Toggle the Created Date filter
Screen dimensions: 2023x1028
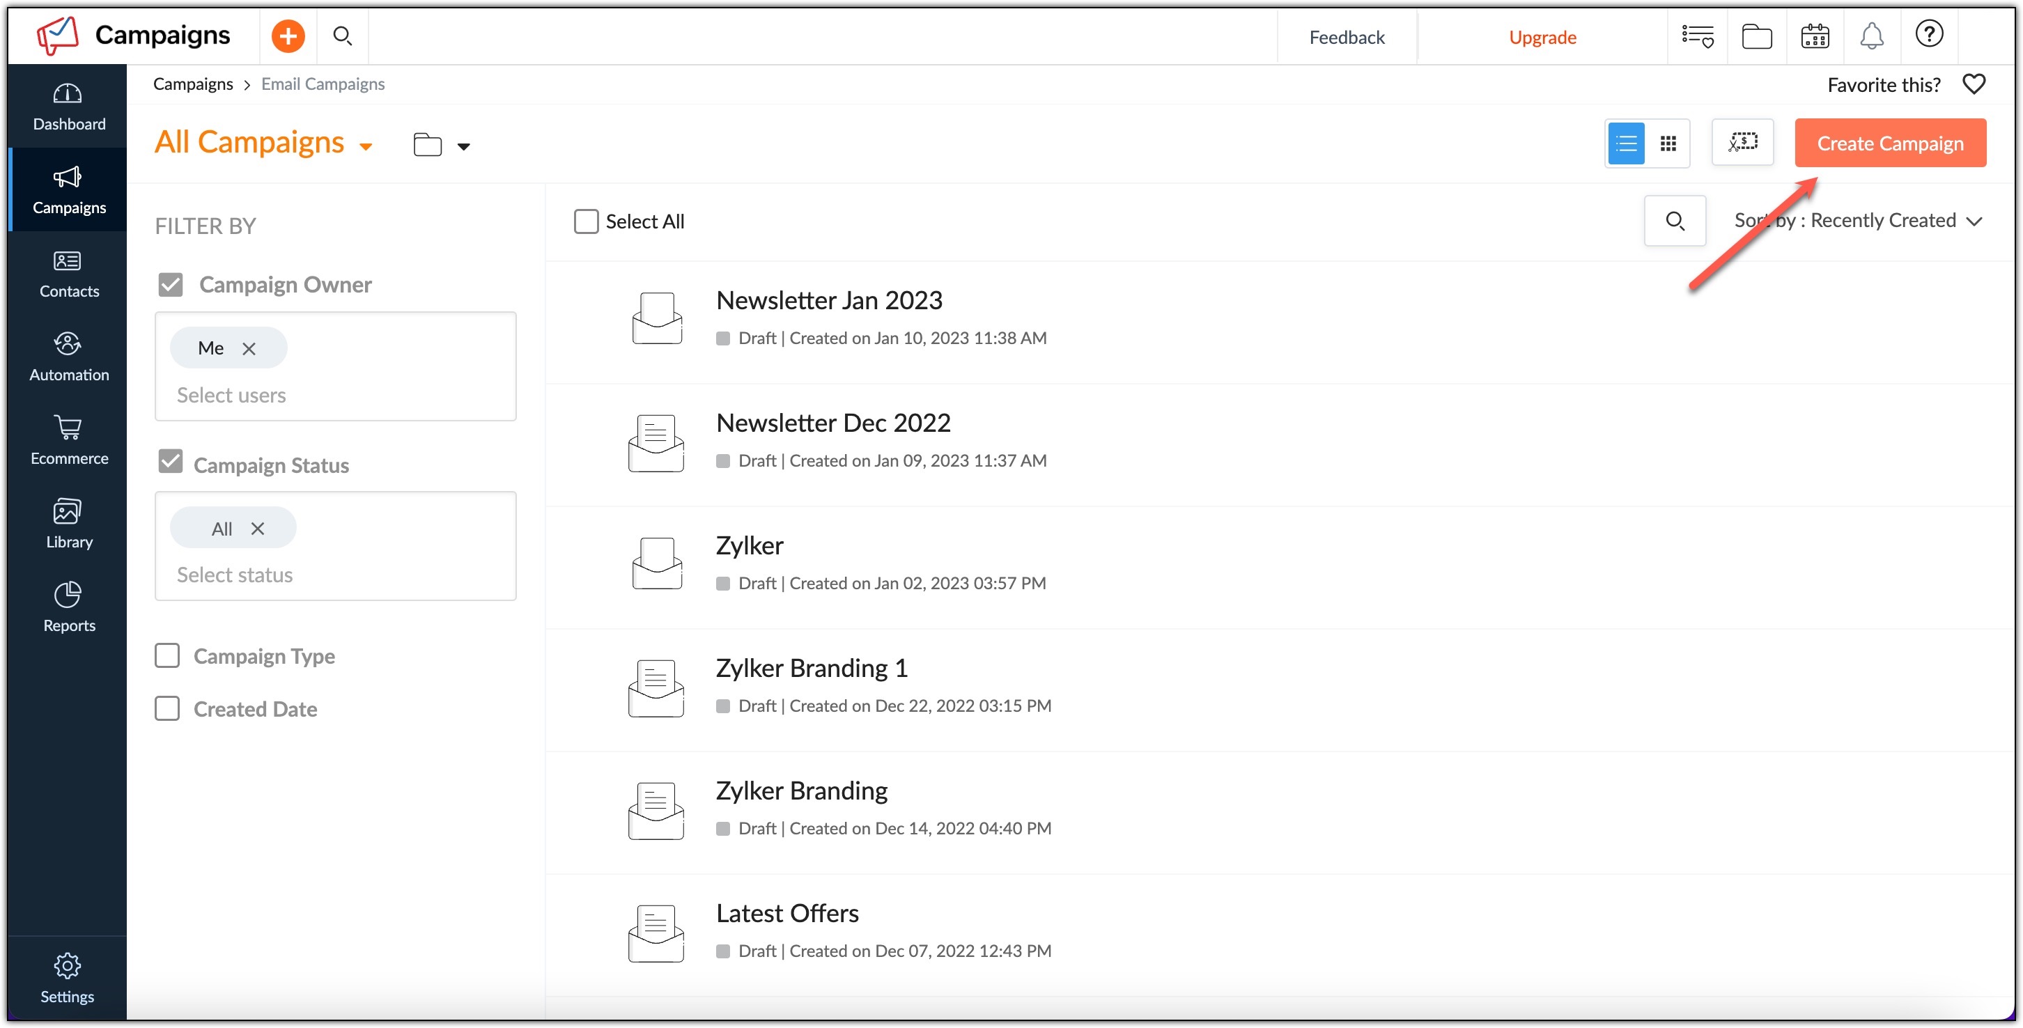tap(168, 708)
